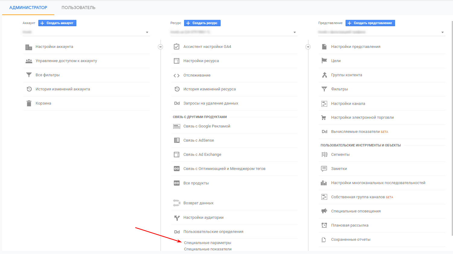This screenshot has width=453, height=254.
Task: Click the flag icon beside Цели
Action: [x=324, y=61]
